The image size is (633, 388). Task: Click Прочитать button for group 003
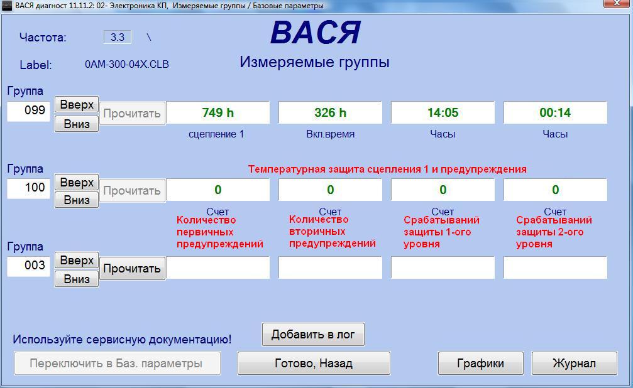click(132, 269)
